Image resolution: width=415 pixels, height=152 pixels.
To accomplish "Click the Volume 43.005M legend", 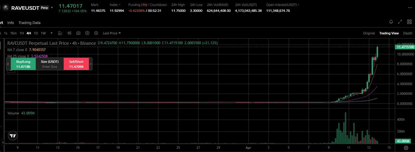I will point(21,113).
